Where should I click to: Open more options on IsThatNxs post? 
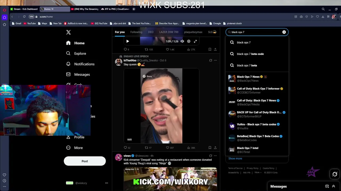[215, 60]
